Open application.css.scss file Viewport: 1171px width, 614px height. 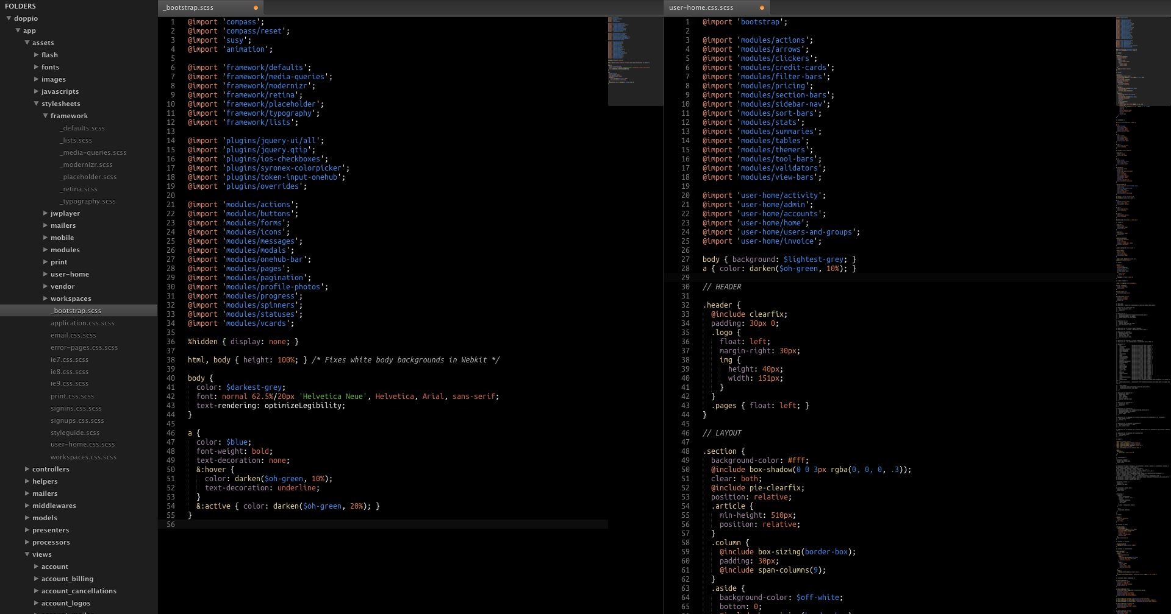82,323
